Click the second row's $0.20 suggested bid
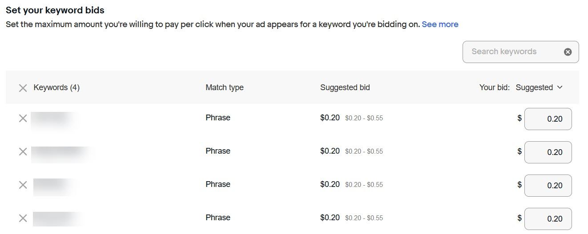The height and width of the screenshot is (234, 588). 330,151
